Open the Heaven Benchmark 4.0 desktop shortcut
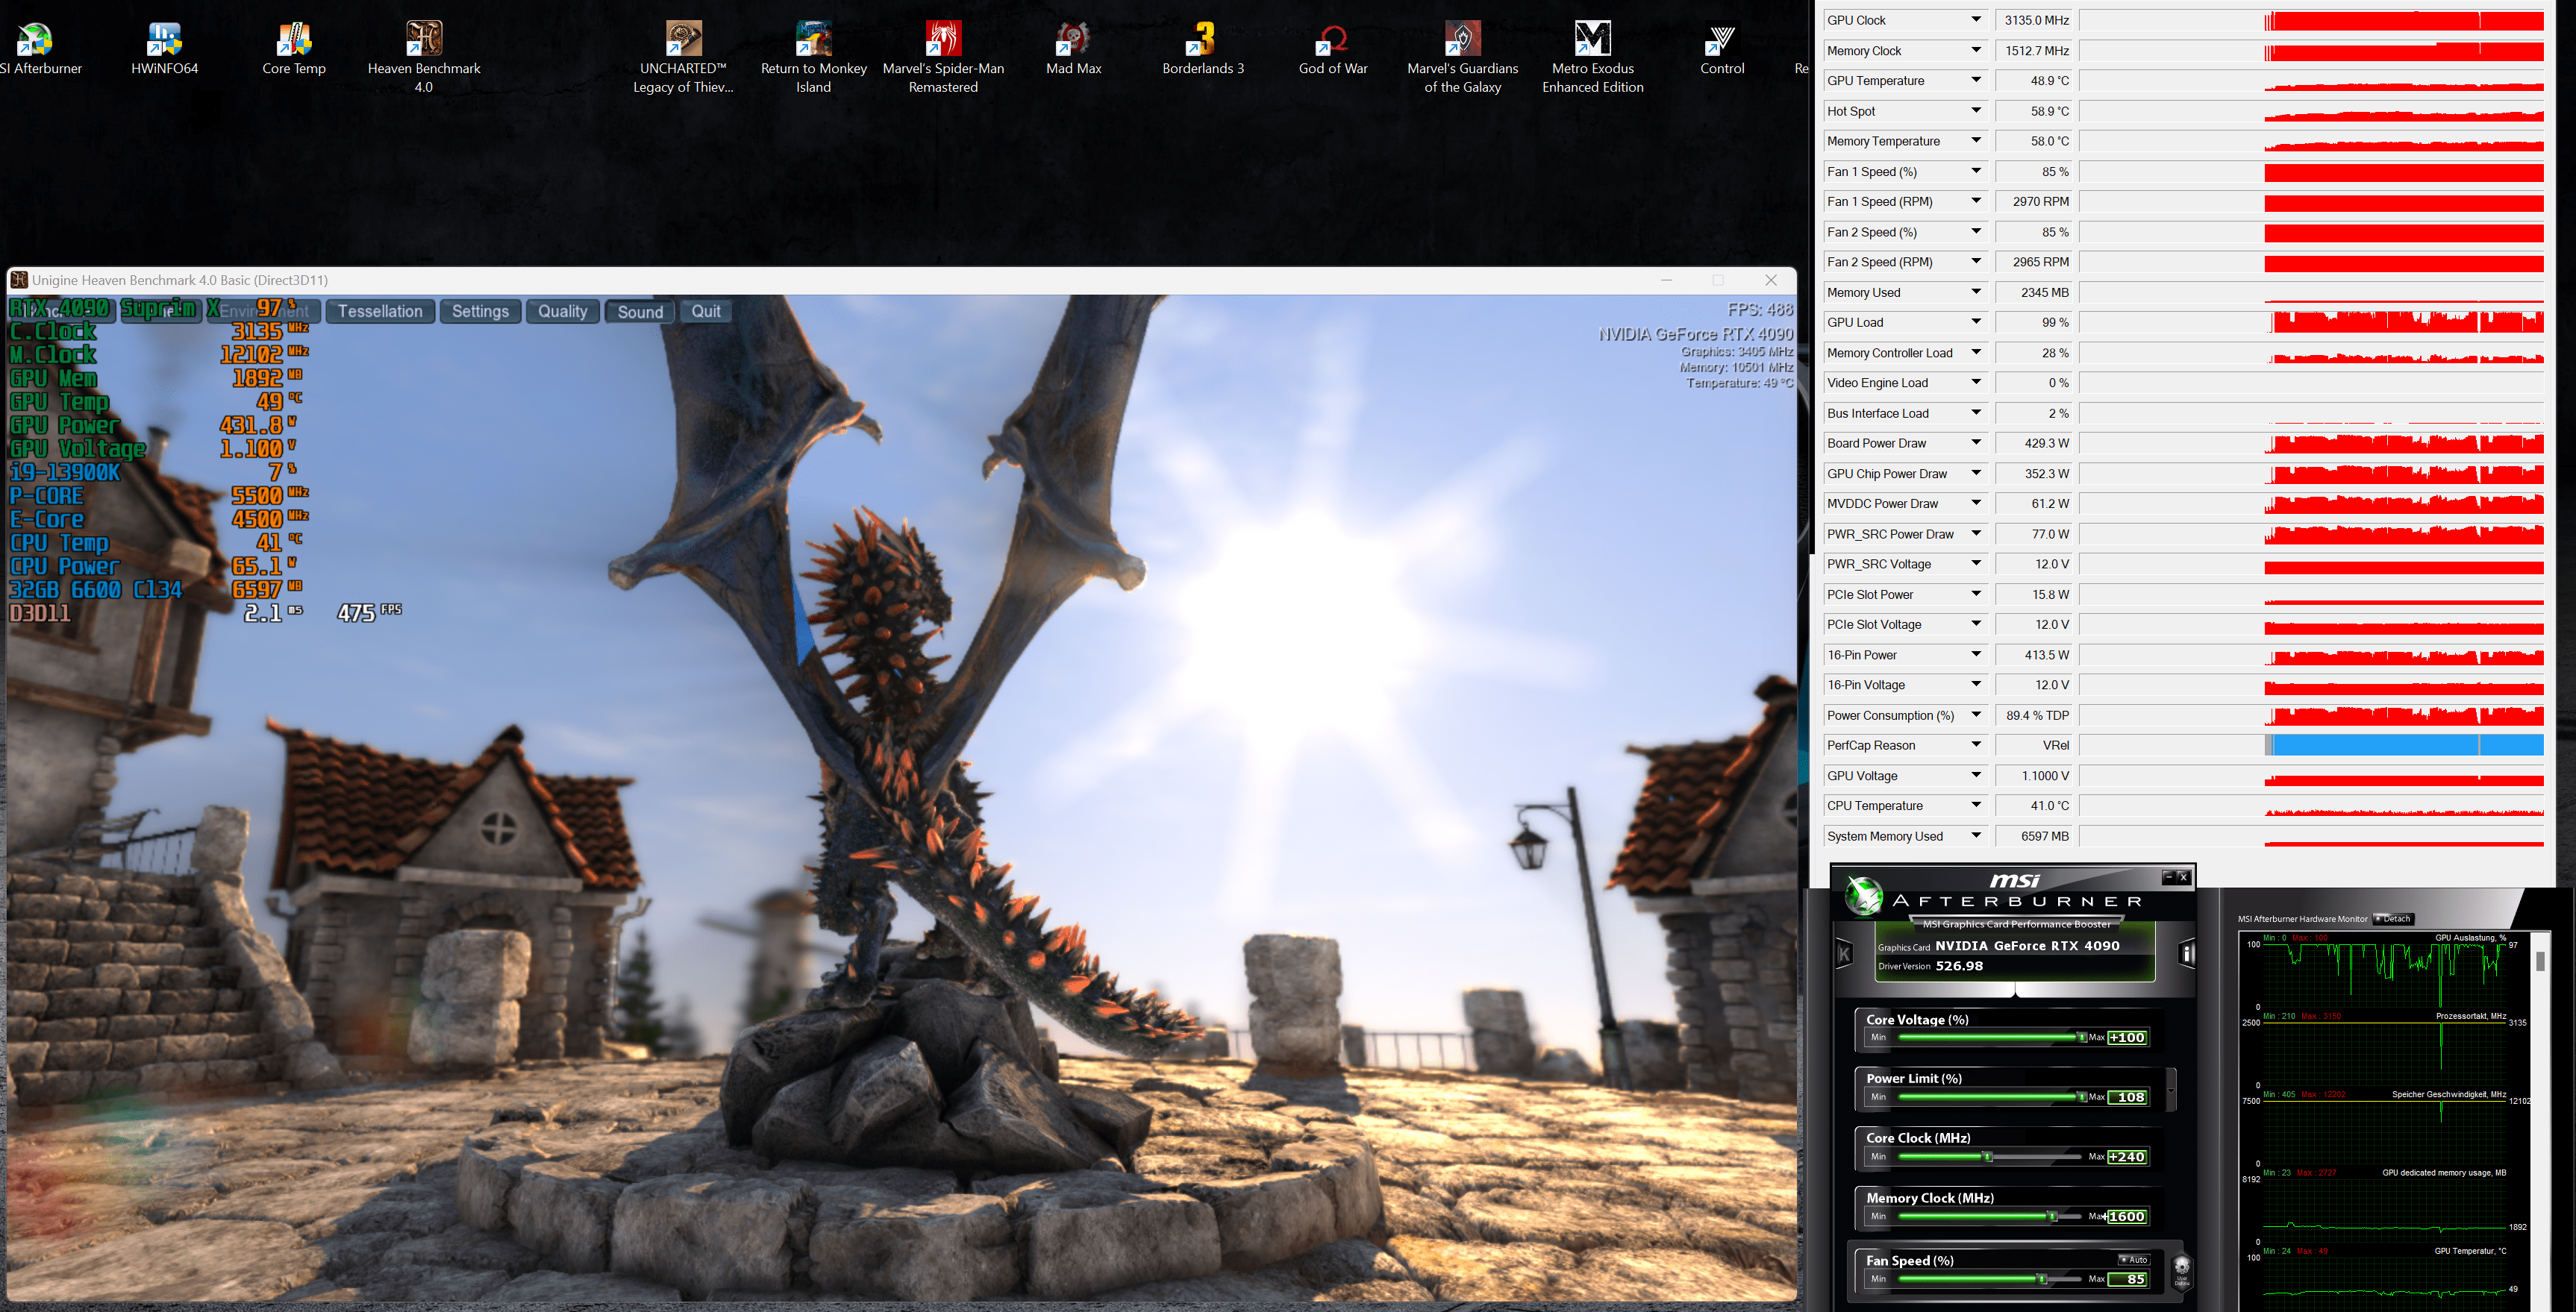 [424, 57]
